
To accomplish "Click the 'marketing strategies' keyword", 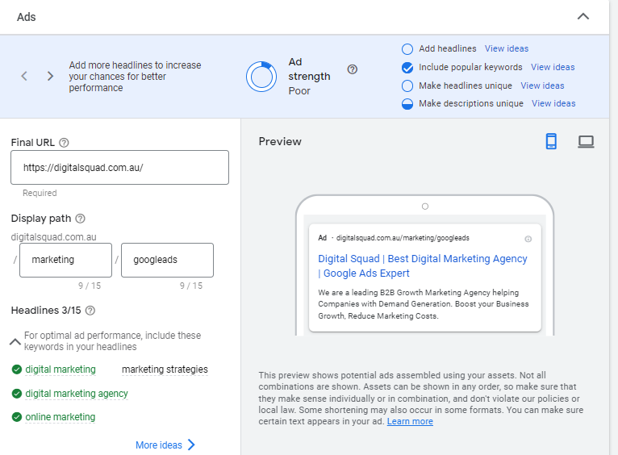I will (165, 369).
